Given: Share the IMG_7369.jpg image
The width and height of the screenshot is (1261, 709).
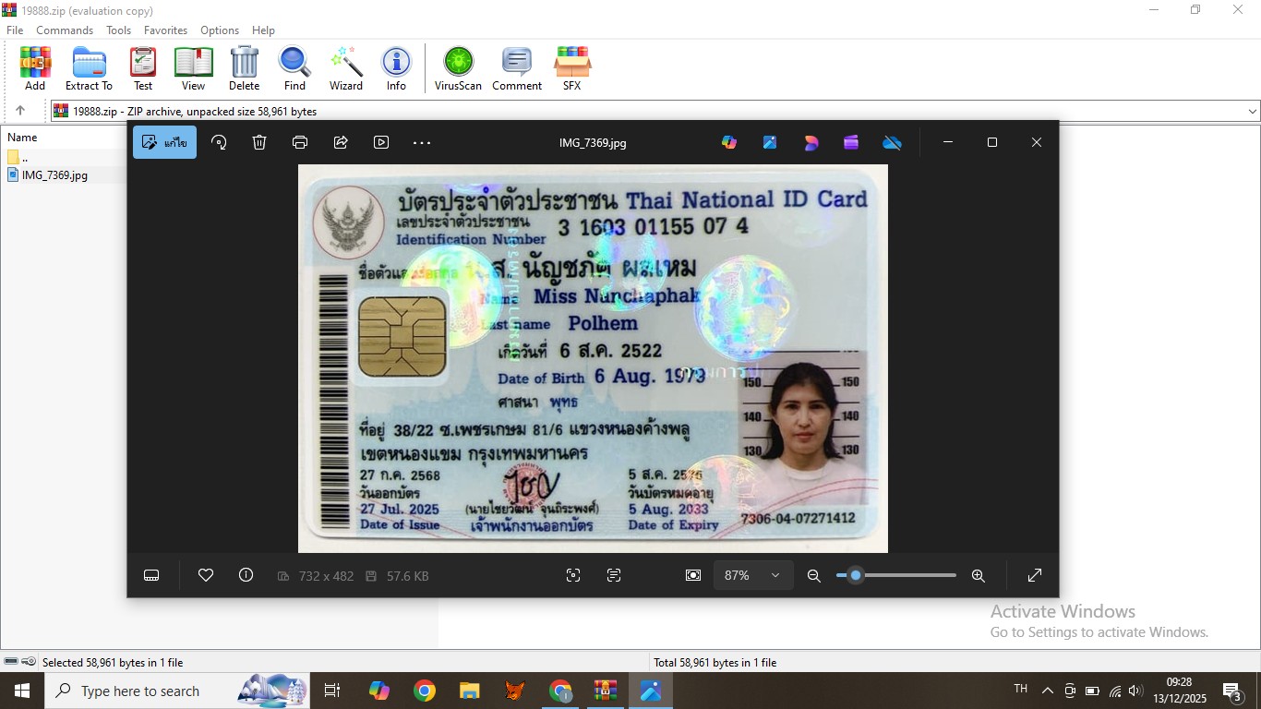Looking at the screenshot, I should tap(341, 142).
